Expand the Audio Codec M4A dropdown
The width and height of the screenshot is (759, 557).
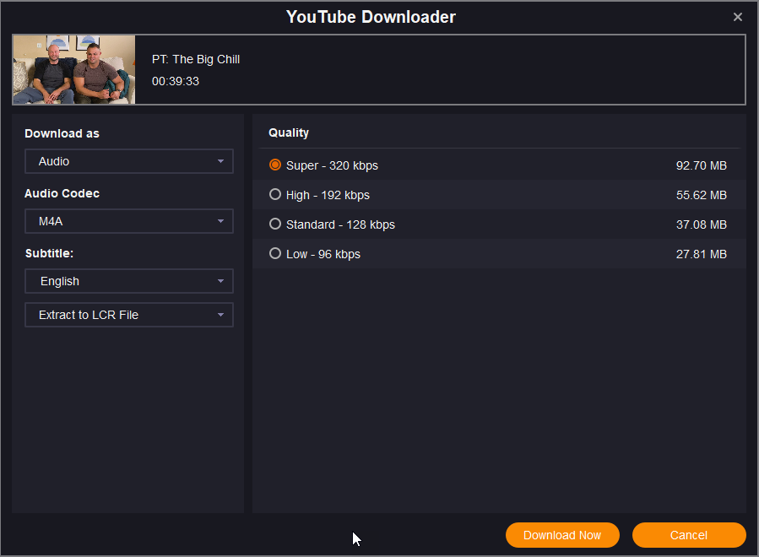click(x=128, y=222)
